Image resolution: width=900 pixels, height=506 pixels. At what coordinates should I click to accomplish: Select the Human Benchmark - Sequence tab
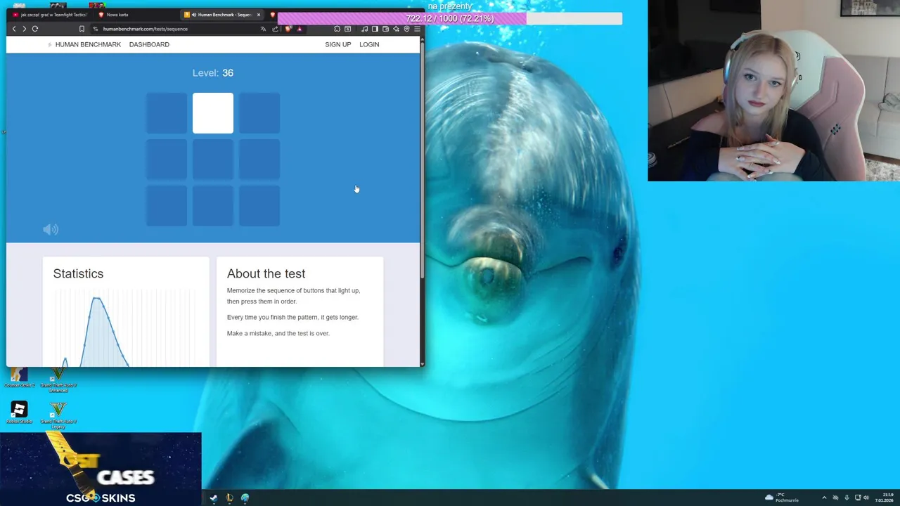tap(221, 14)
